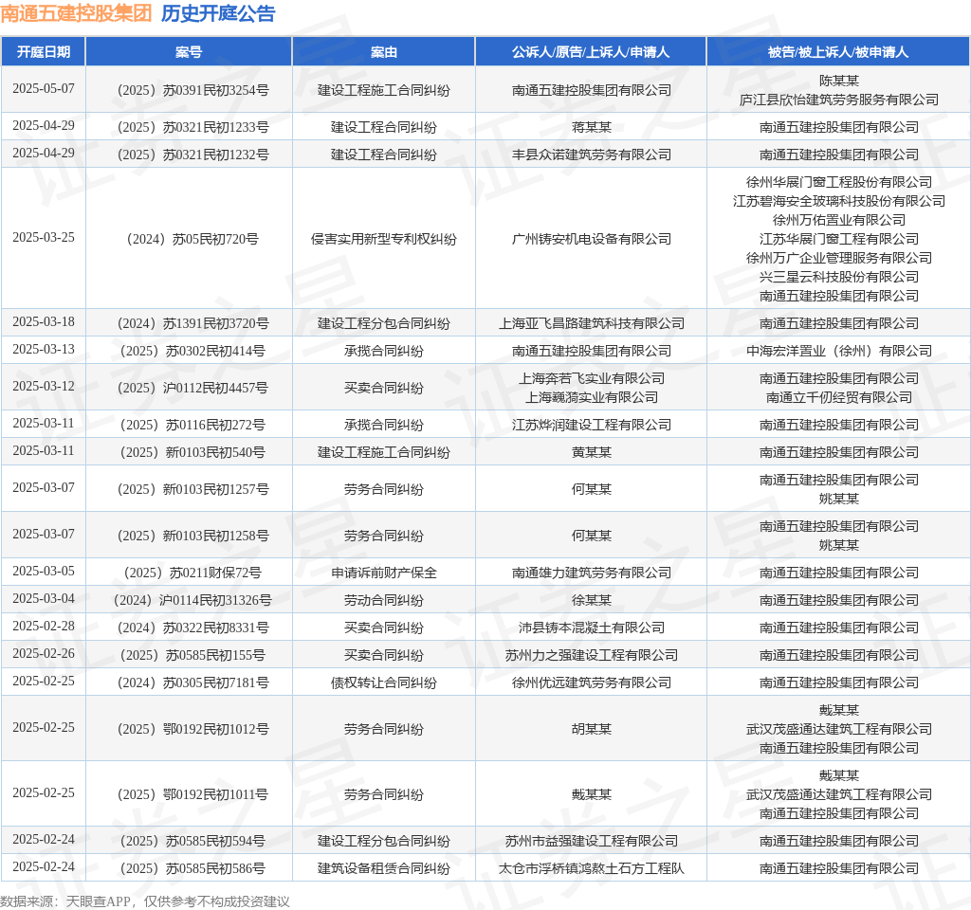Select case number (2025)苏0391民初3254号
This screenshot has height=910, width=971.
tap(193, 90)
